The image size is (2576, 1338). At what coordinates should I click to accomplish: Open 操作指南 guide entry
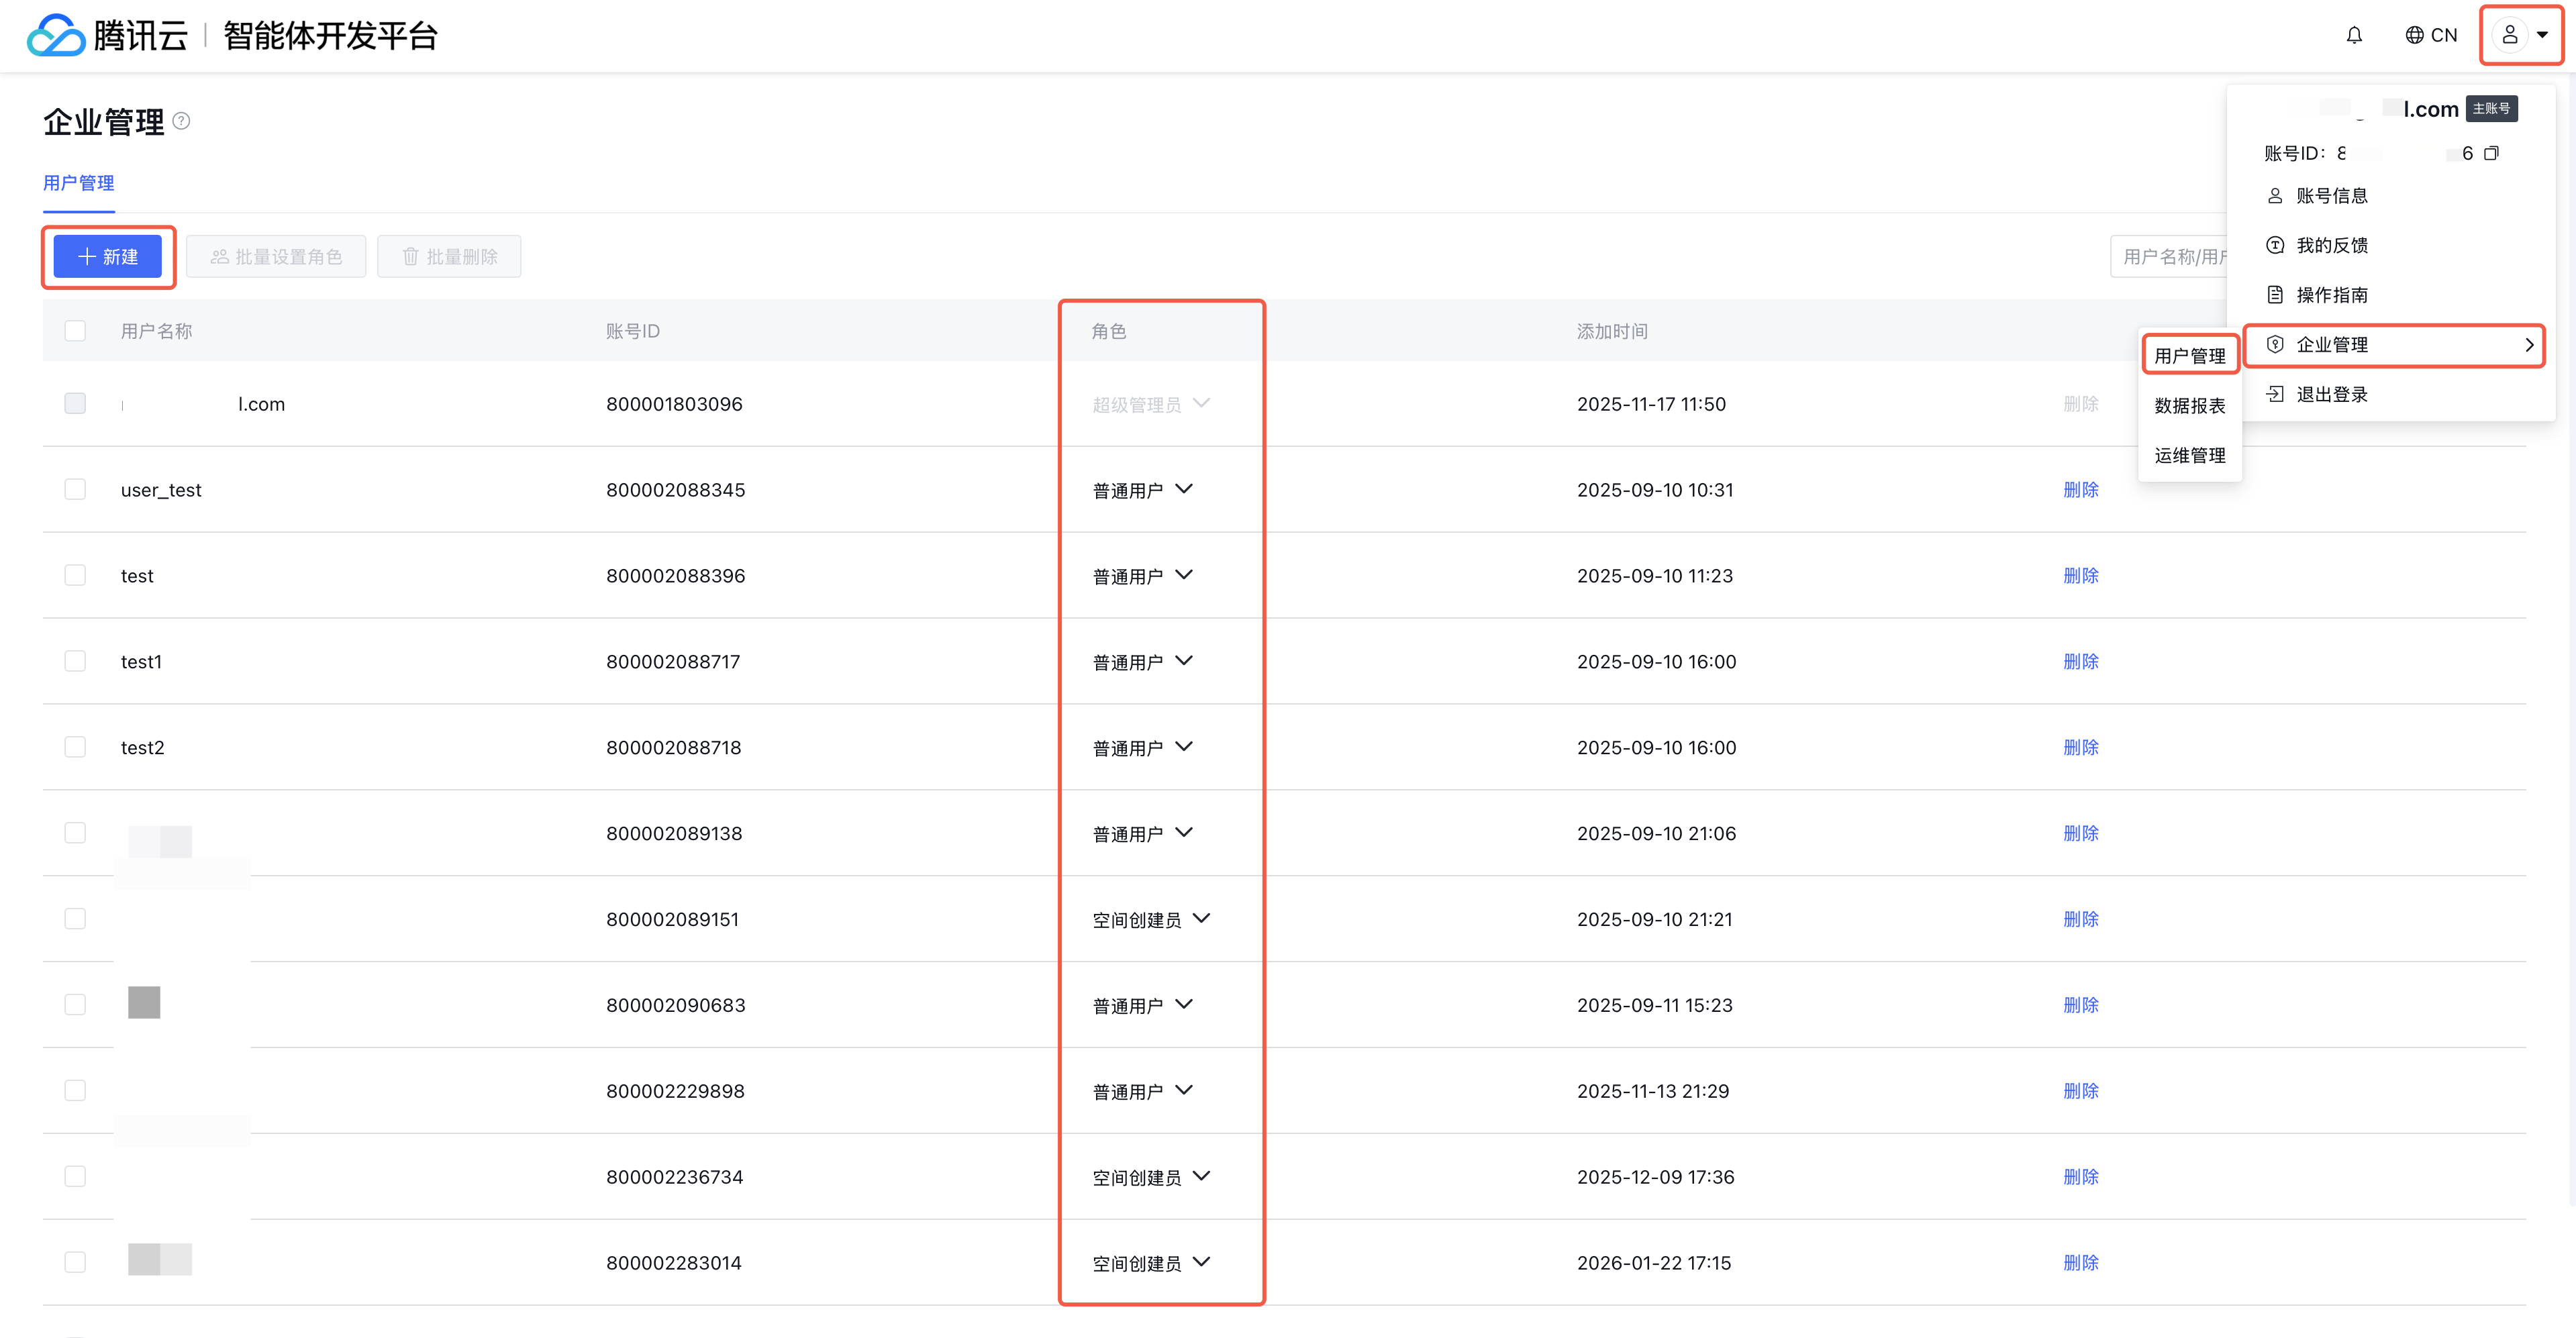pyautogui.click(x=2331, y=295)
